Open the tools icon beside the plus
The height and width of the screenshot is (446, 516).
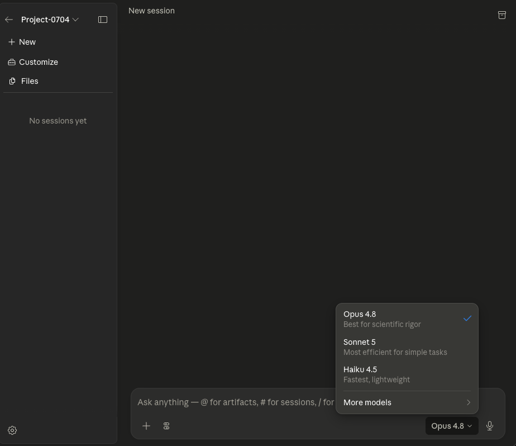coord(166,426)
